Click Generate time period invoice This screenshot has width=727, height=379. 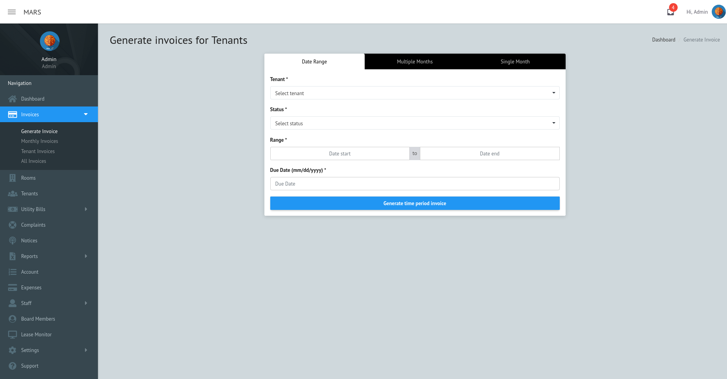[x=414, y=203]
